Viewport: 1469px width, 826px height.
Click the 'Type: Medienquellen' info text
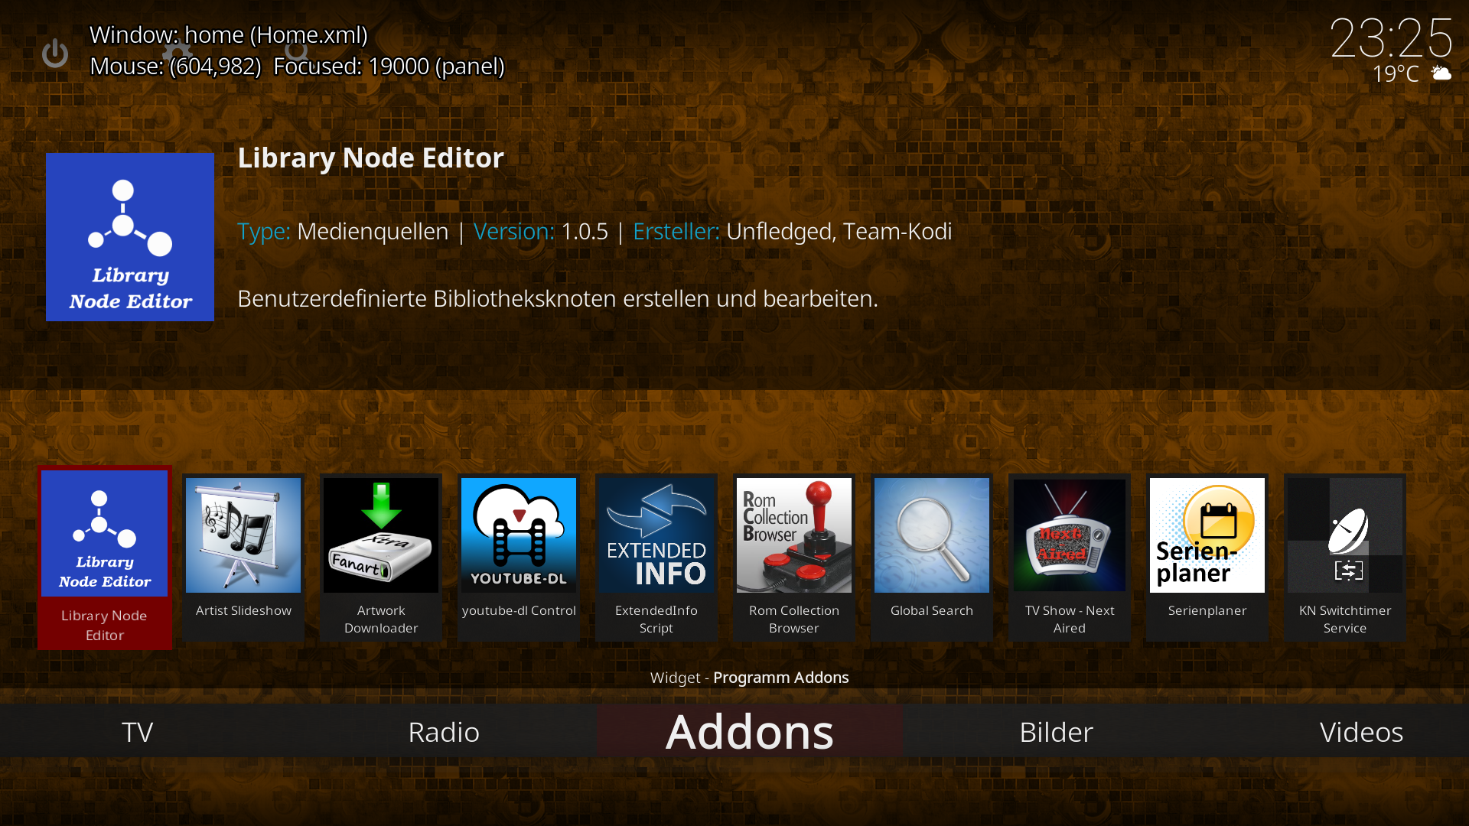tap(343, 231)
